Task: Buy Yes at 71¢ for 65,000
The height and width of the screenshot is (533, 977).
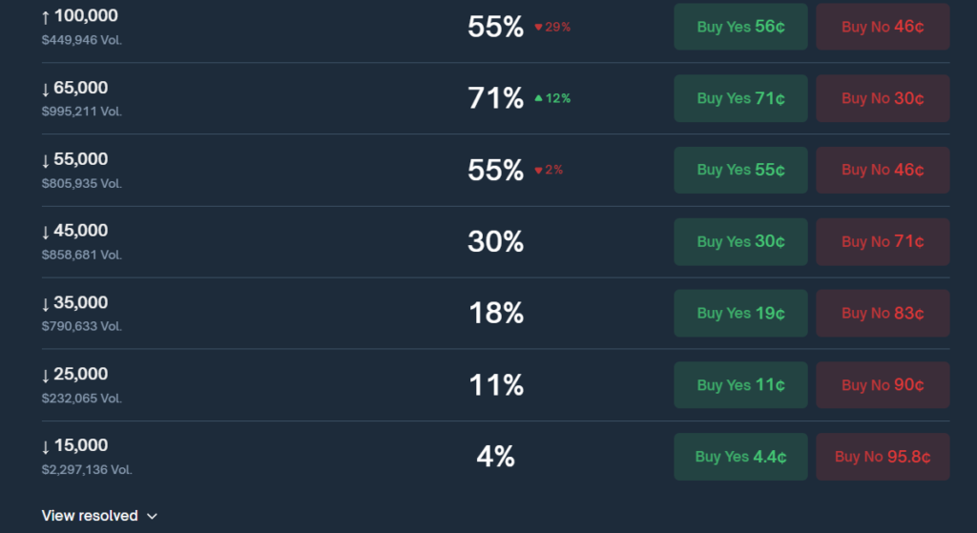Action: point(740,98)
